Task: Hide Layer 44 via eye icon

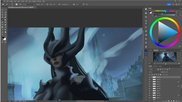Action: [x=149, y=93]
